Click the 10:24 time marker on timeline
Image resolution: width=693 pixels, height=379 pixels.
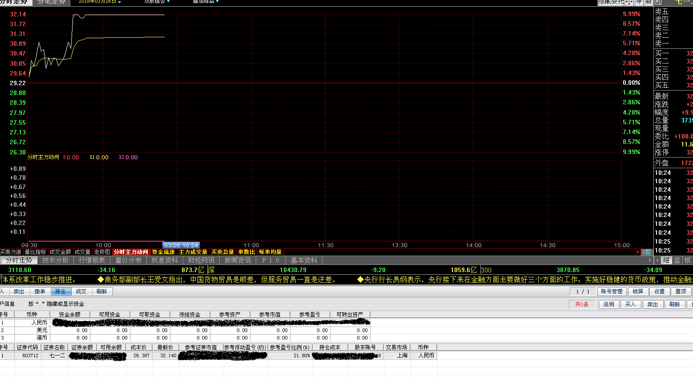coord(181,245)
